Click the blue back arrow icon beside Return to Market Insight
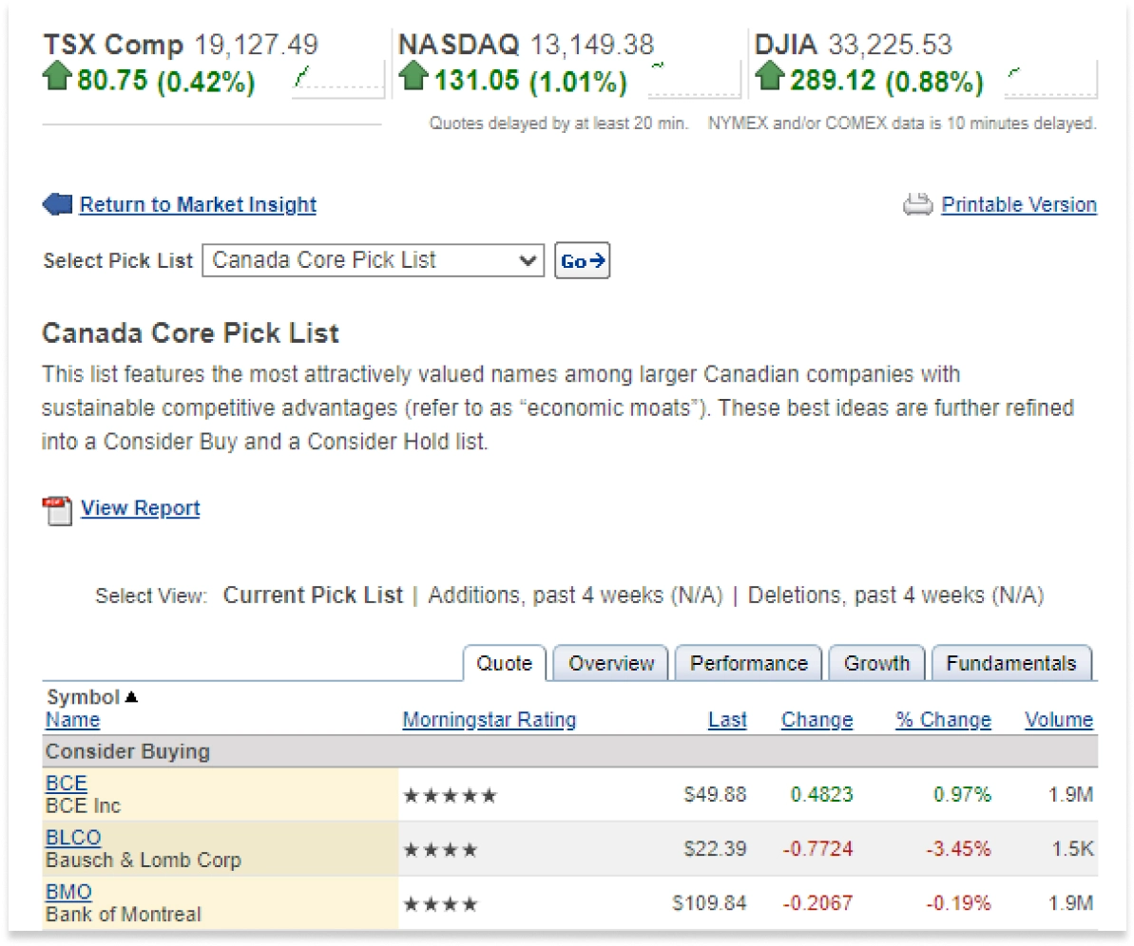The image size is (1134, 946). 57,204
